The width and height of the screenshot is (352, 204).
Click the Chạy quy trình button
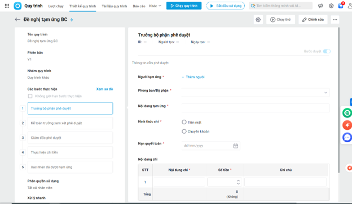(x=184, y=6)
